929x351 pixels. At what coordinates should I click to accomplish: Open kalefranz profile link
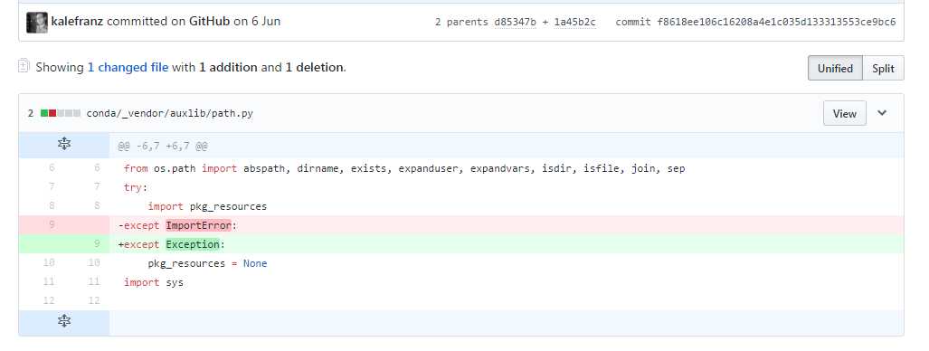(x=78, y=22)
